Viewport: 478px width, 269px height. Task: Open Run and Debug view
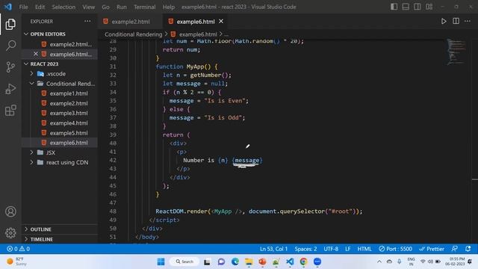10,89
